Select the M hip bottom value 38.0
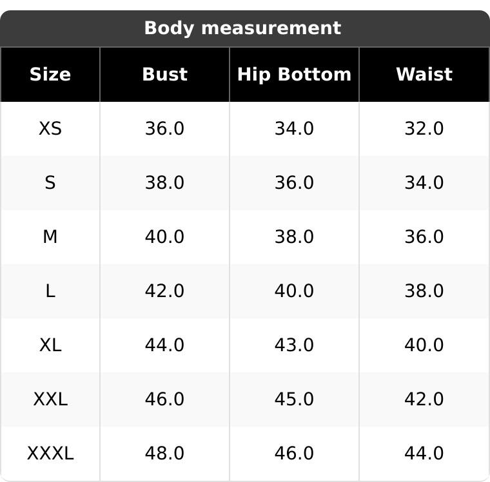This screenshot has height=482, width=490. (294, 237)
